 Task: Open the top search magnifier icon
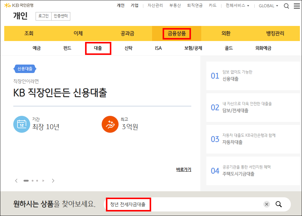coord(286,6)
